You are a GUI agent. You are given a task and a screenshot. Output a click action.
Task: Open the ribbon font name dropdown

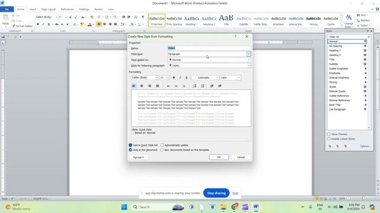coord(56,17)
